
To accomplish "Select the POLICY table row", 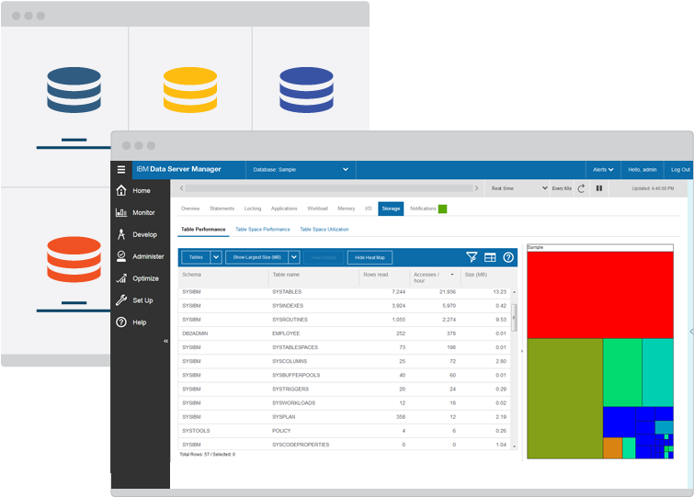I will [345, 431].
